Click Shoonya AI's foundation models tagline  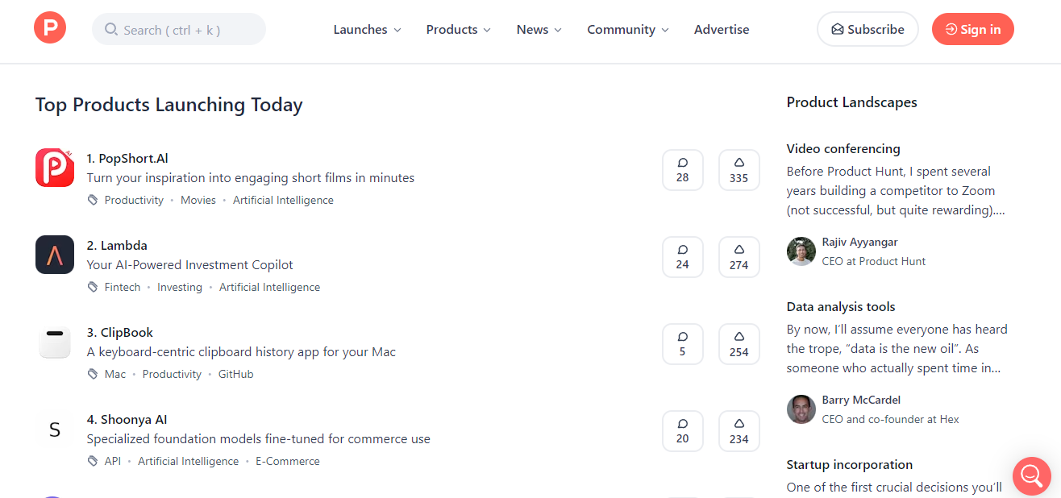point(259,438)
